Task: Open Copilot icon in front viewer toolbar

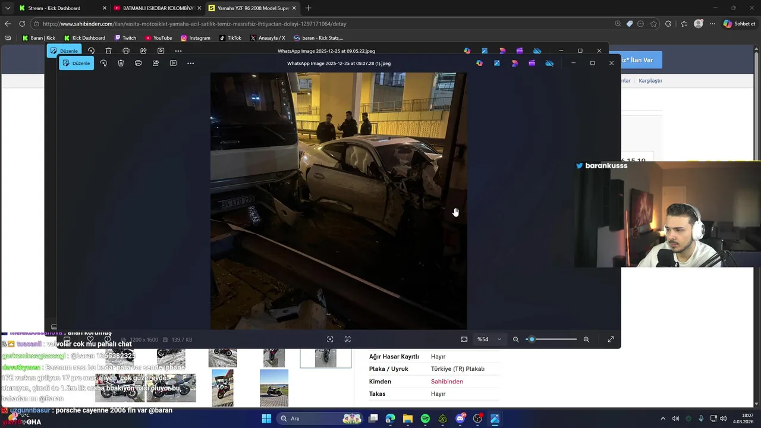Action: [x=480, y=63]
